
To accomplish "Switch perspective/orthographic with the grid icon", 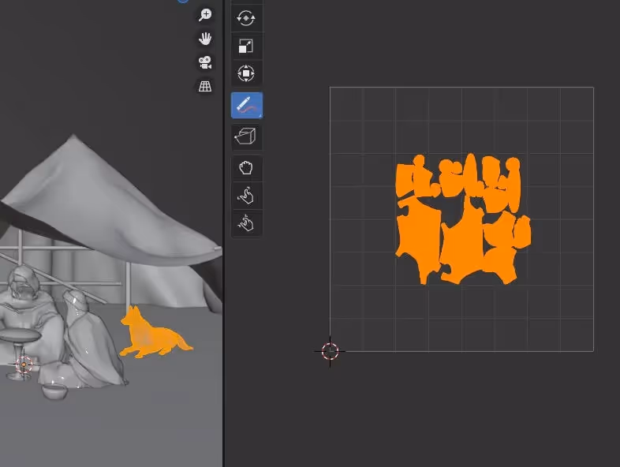I will click(205, 86).
